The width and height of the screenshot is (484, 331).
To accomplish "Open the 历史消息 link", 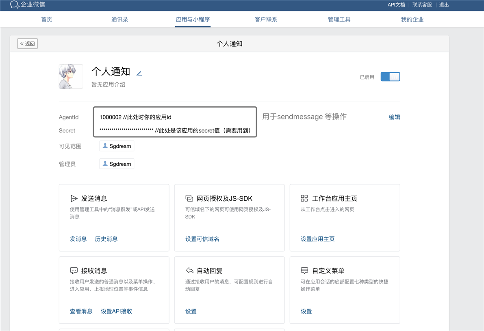I will (x=106, y=239).
